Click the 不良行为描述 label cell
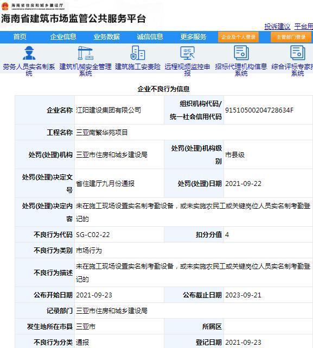Screen dimensions: 313x348 (45, 272)
